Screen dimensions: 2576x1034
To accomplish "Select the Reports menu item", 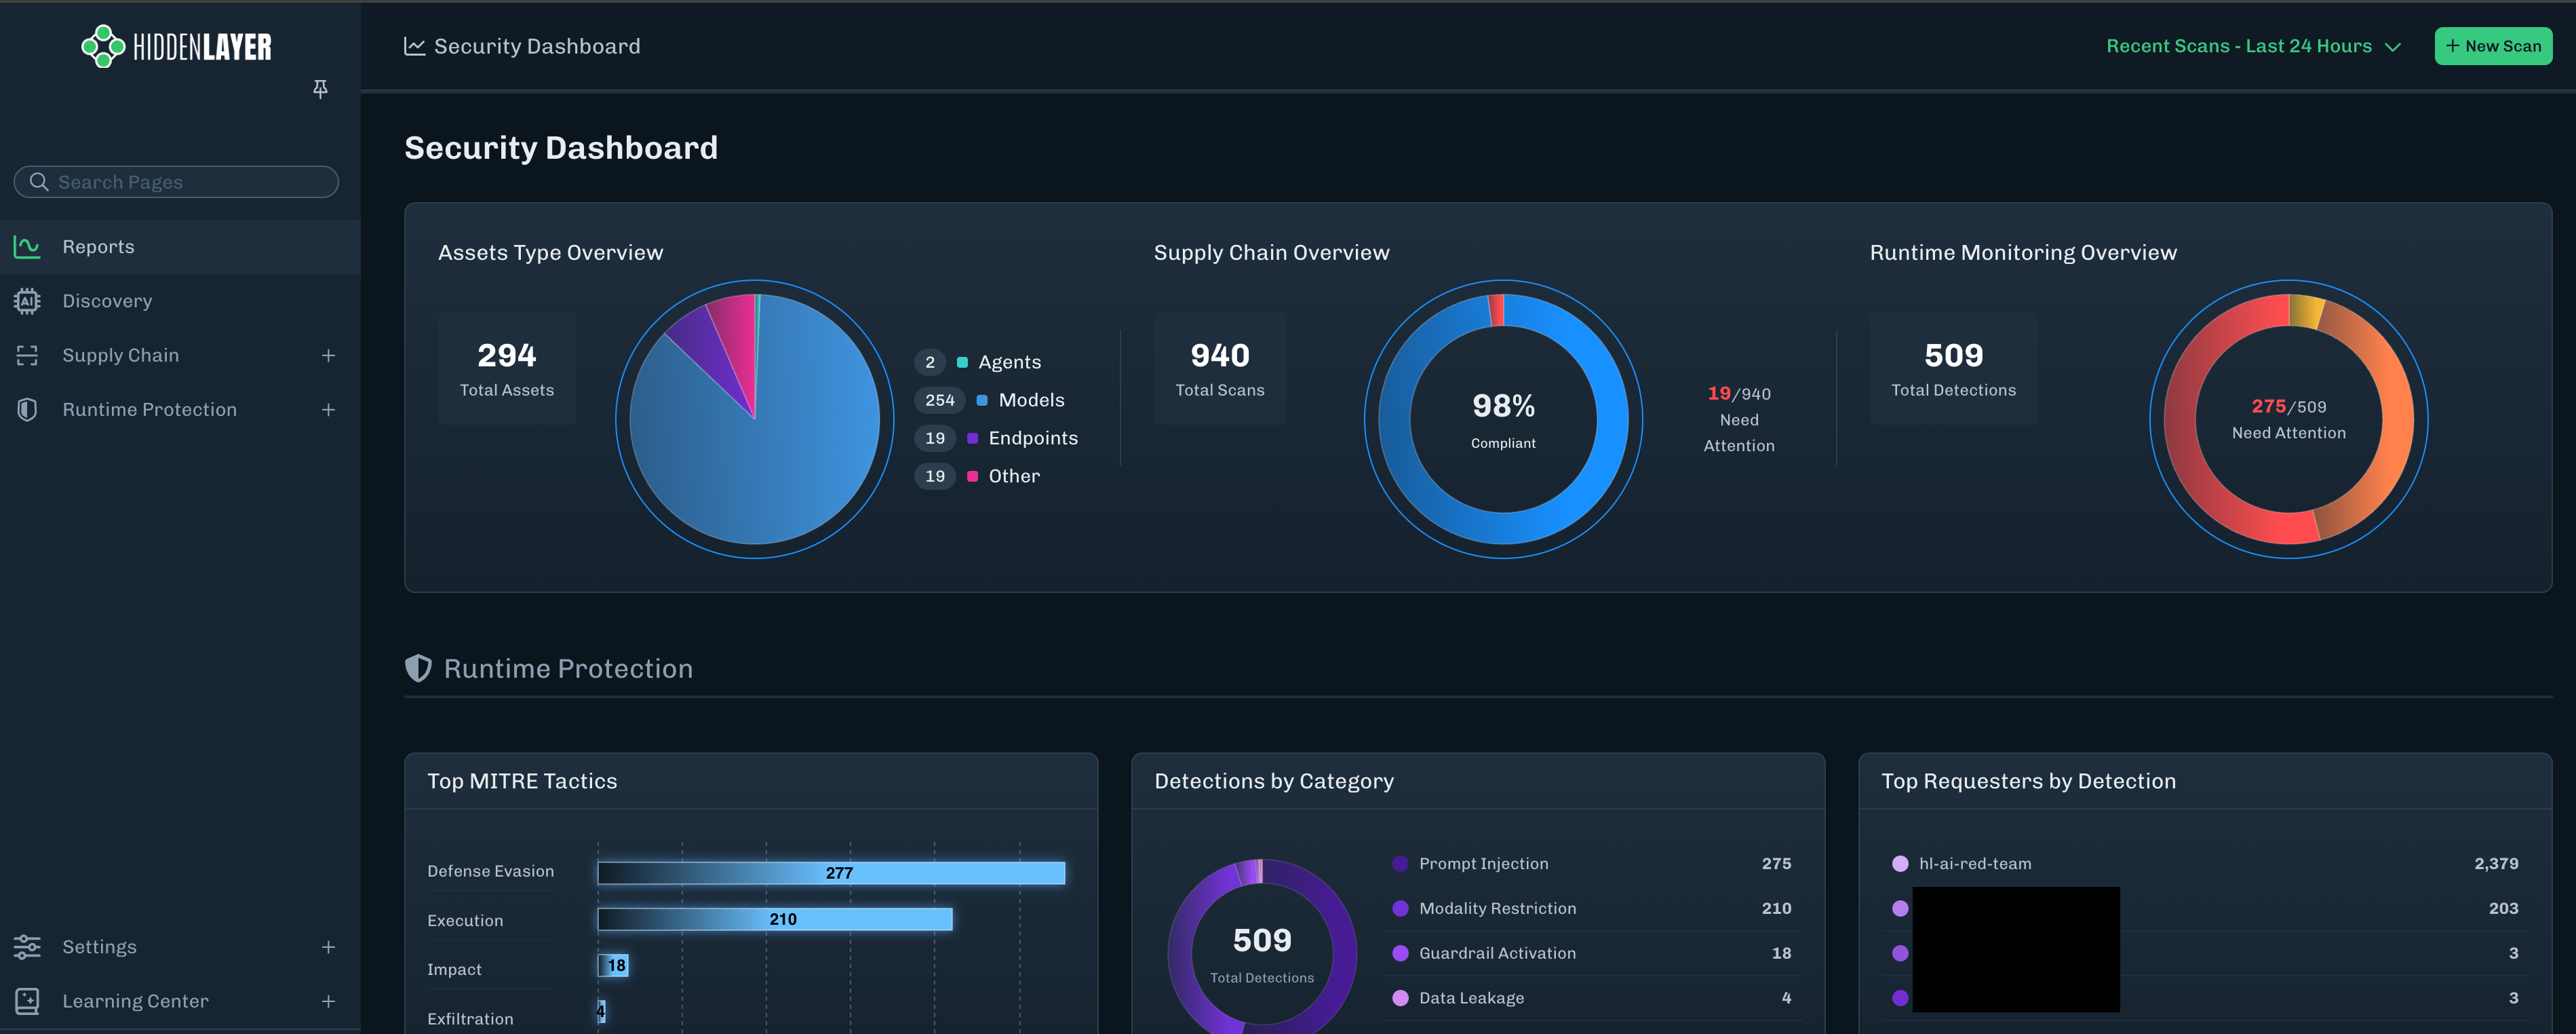I will click(98, 246).
